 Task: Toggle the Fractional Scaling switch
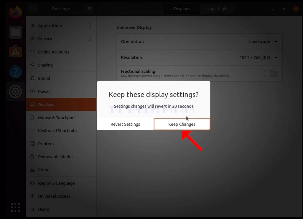[271, 74]
